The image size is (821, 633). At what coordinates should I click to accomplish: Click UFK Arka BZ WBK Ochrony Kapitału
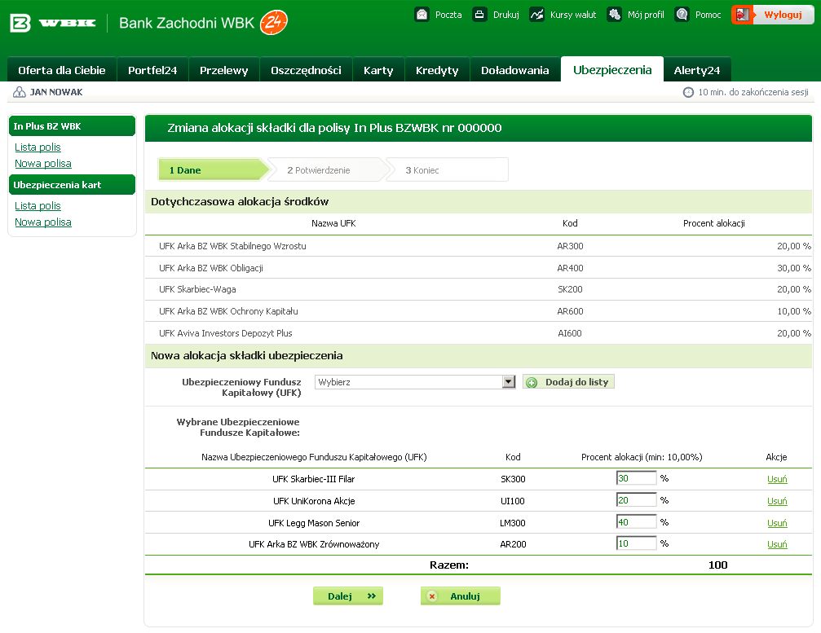[228, 311]
